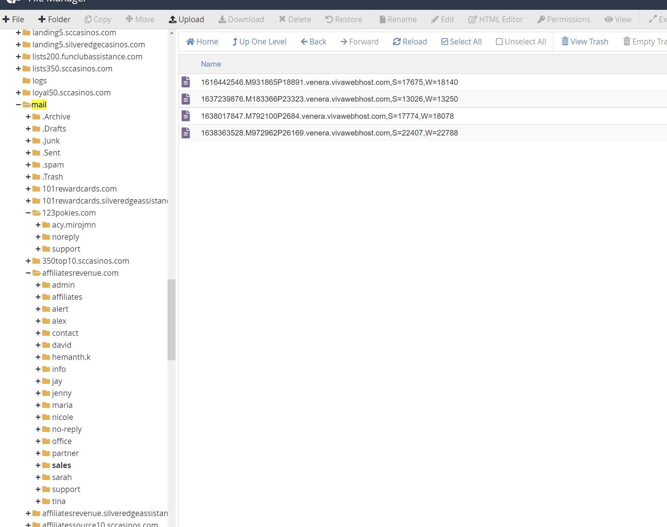Create a new file with +File
Screen dimensions: 667x527
pyautogui.click(x=13, y=19)
